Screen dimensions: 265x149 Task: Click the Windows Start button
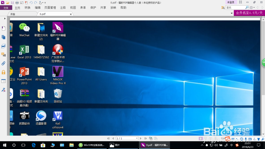(x=5, y=145)
